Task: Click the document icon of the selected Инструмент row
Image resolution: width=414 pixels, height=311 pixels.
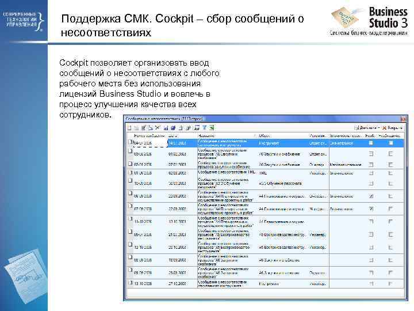Action: tap(130, 142)
